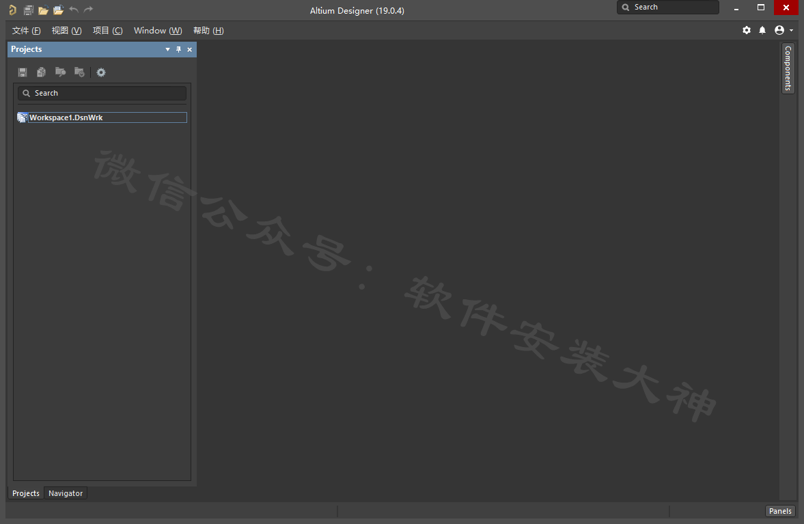
Task: Click the user account icon
Action: tap(779, 30)
